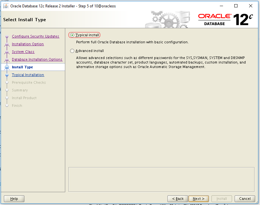The height and width of the screenshot is (205, 260).
Task: Maximize the installer window
Action: point(236,6)
